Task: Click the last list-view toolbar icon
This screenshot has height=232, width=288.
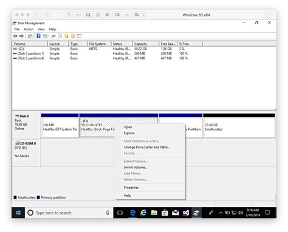Action: point(79,36)
